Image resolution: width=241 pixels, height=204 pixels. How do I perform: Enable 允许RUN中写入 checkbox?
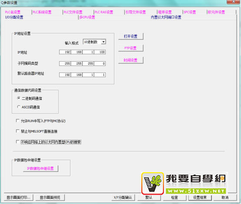tap(18, 121)
